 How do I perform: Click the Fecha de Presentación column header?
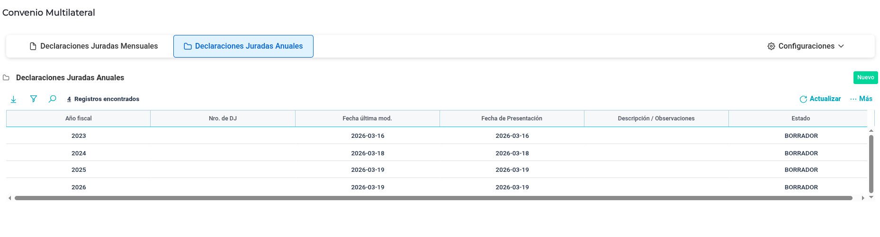[512, 118]
